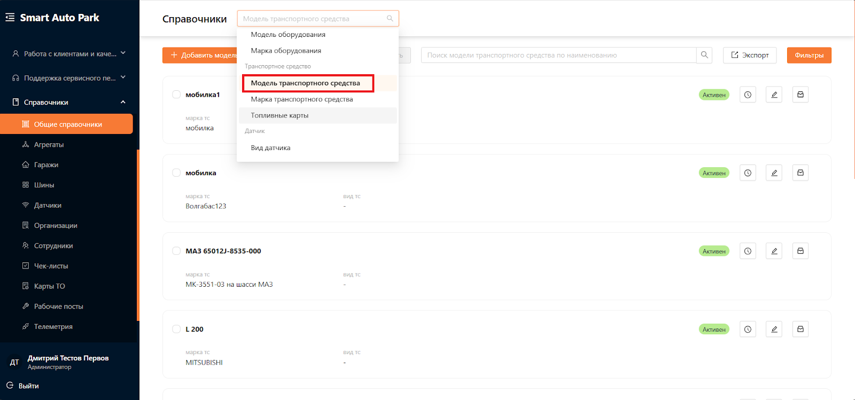Click the history clock icon for L 200
The image size is (855, 400).
[748, 330]
